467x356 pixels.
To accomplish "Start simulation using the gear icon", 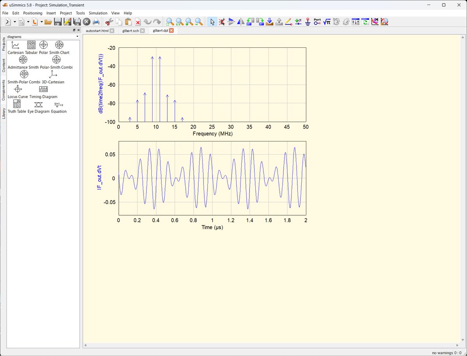I will (346, 22).
